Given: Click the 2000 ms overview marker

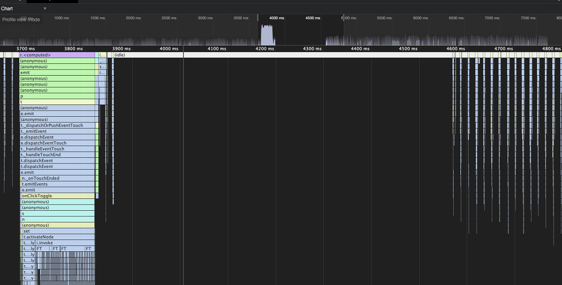Looking at the screenshot, I should (x=133, y=18).
